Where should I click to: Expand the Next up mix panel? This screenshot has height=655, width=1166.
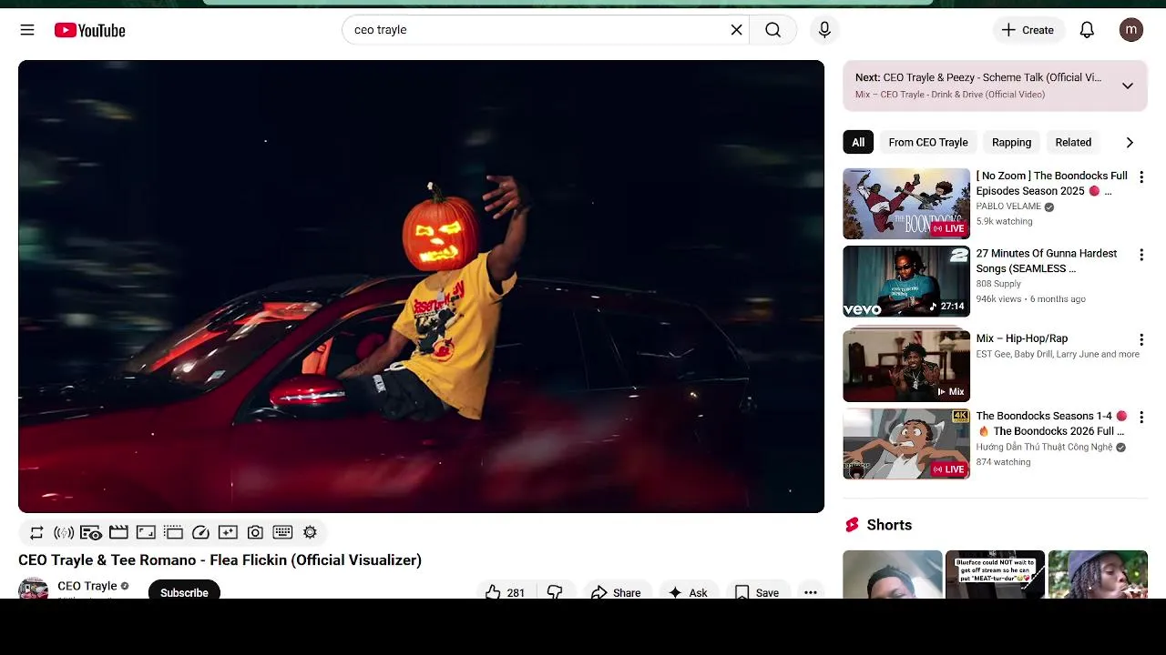[x=1127, y=86]
